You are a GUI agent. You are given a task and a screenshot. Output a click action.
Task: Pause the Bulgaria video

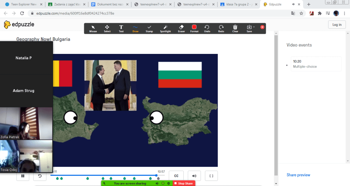(23, 176)
